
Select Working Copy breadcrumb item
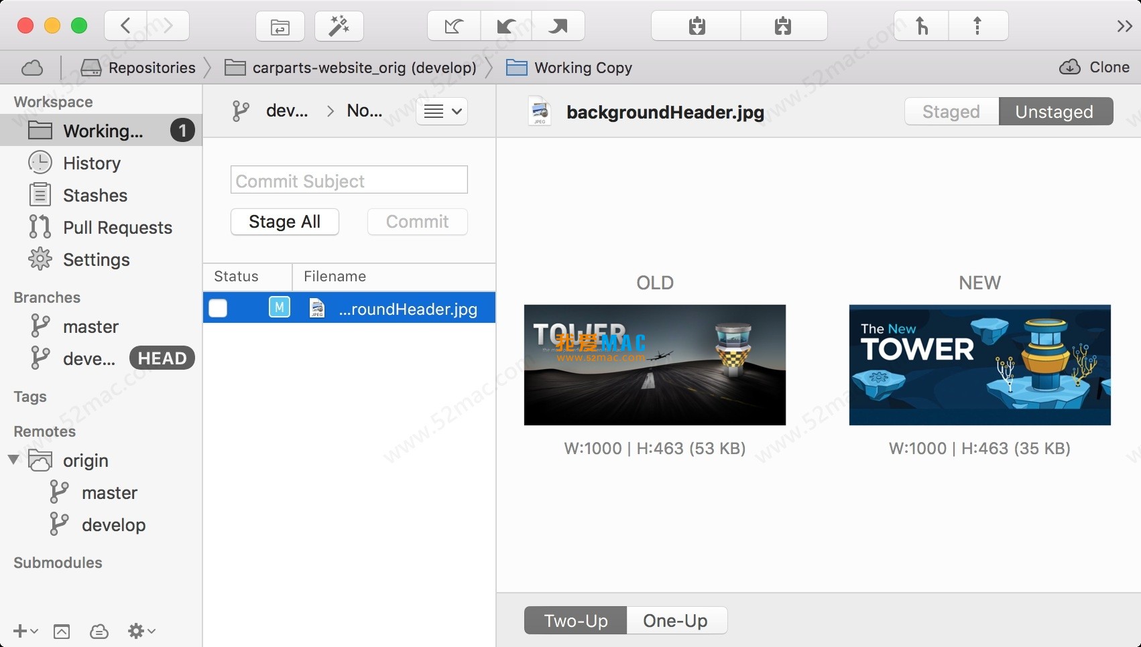(x=569, y=68)
